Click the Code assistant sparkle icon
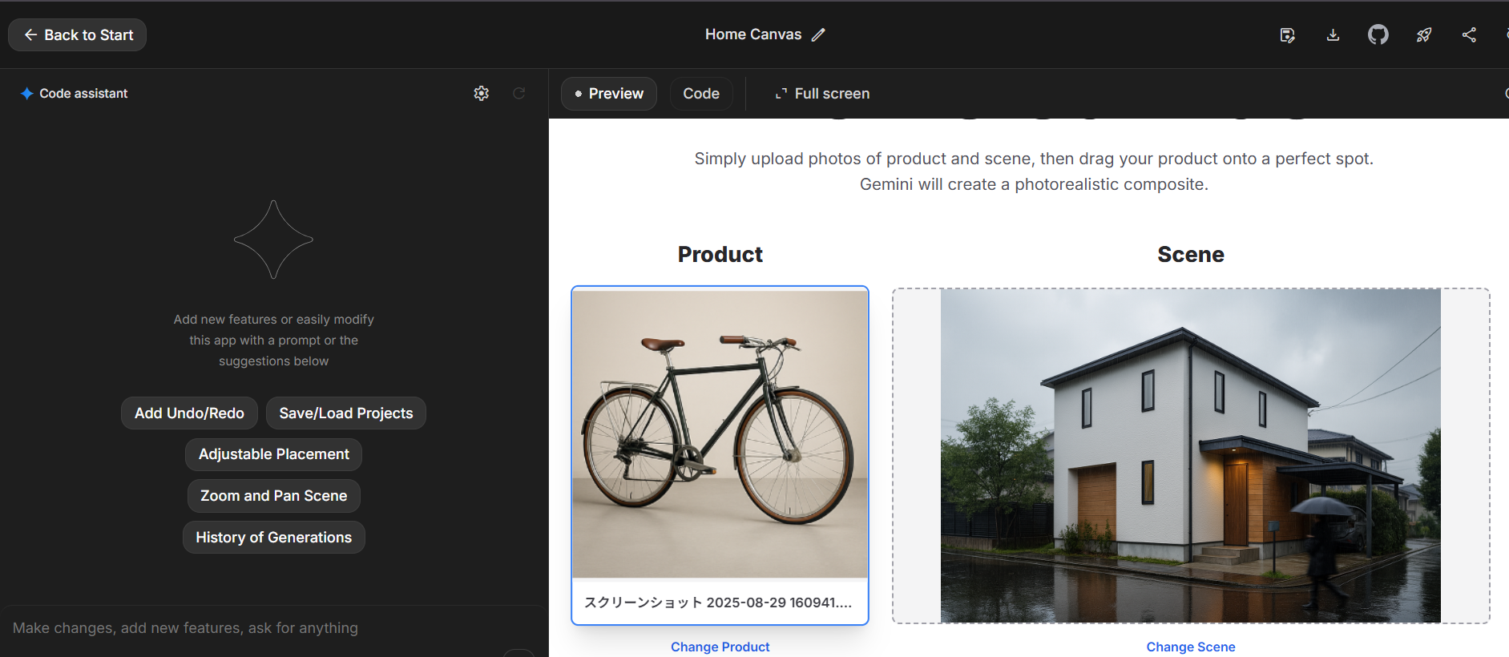Image resolution: width=1509 pixels, height=657 pixels. point(26,93)
